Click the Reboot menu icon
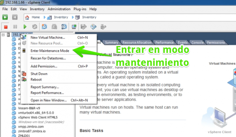Viewport: 236px width, 137px height. point(24,79)
